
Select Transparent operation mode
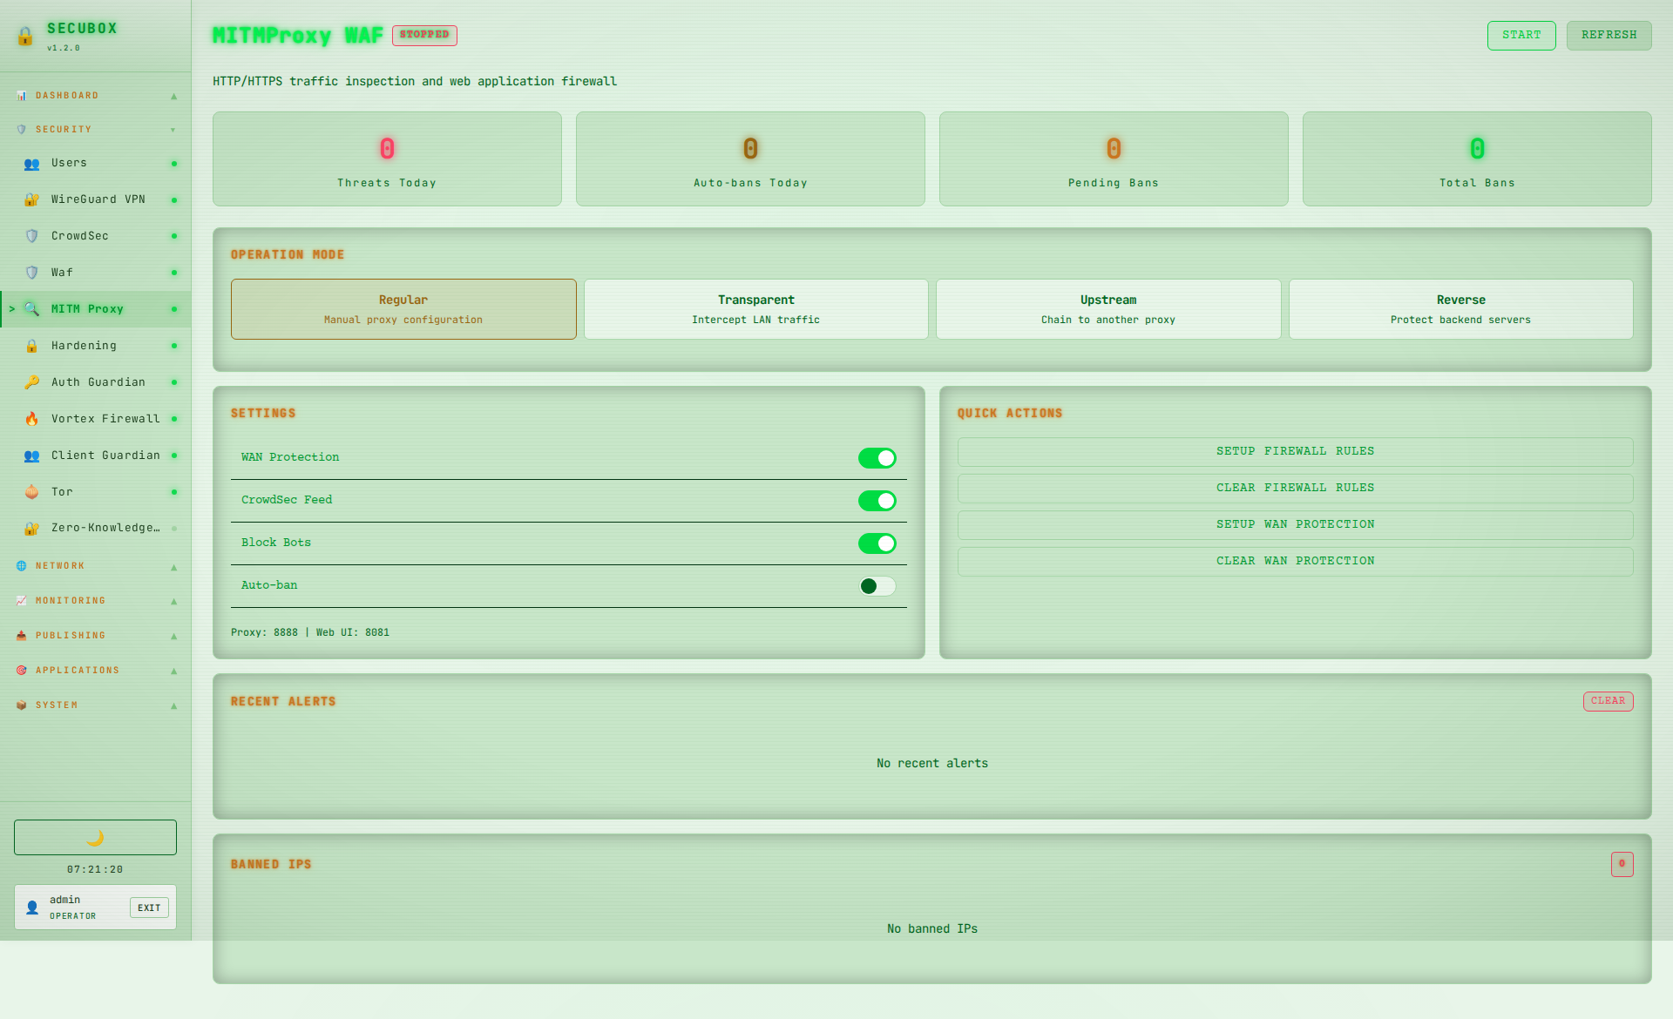point(755,309)
